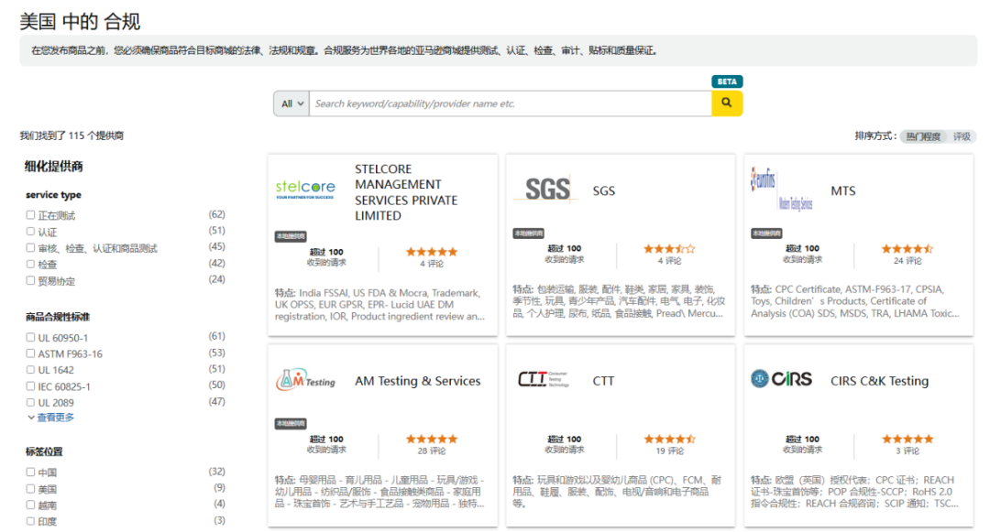This screenshot has height=532, width=990.
Task: Click the SGS card 特点 description text
Action: point(619,301)
